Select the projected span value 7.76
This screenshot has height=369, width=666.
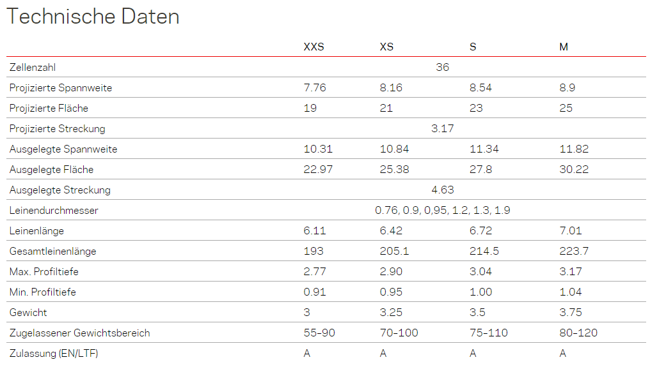coord(315,87)
